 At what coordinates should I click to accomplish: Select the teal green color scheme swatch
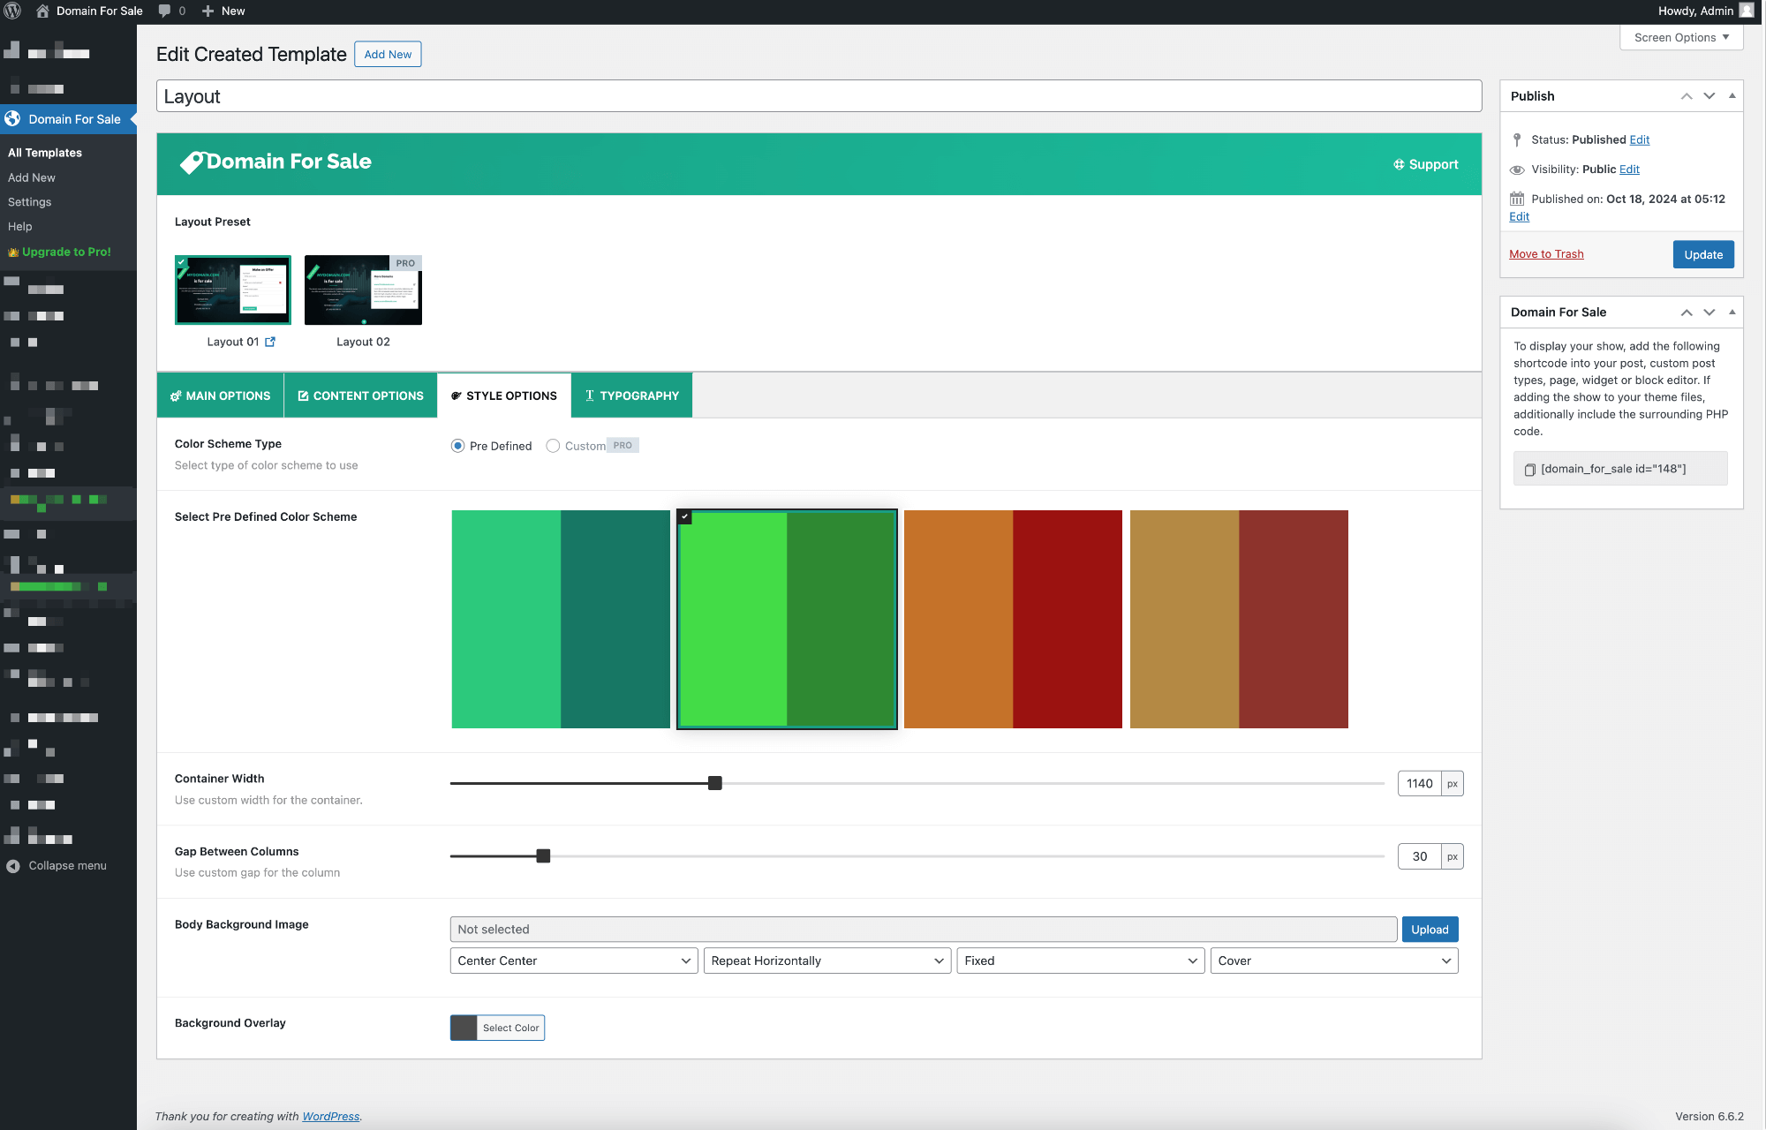[561, 619]
